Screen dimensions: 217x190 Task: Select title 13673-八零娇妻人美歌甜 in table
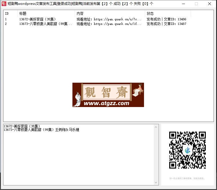[46, 24]
